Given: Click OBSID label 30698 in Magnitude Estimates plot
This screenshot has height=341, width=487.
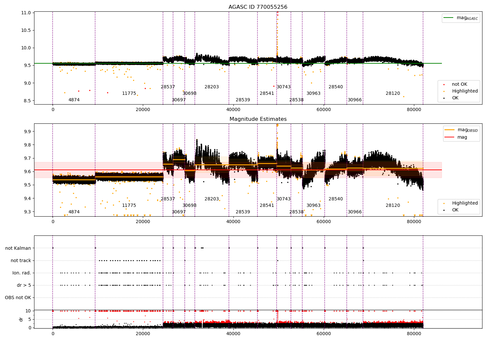Looking at the screenshot, I should pyautogui.click(x=189, y=205).
